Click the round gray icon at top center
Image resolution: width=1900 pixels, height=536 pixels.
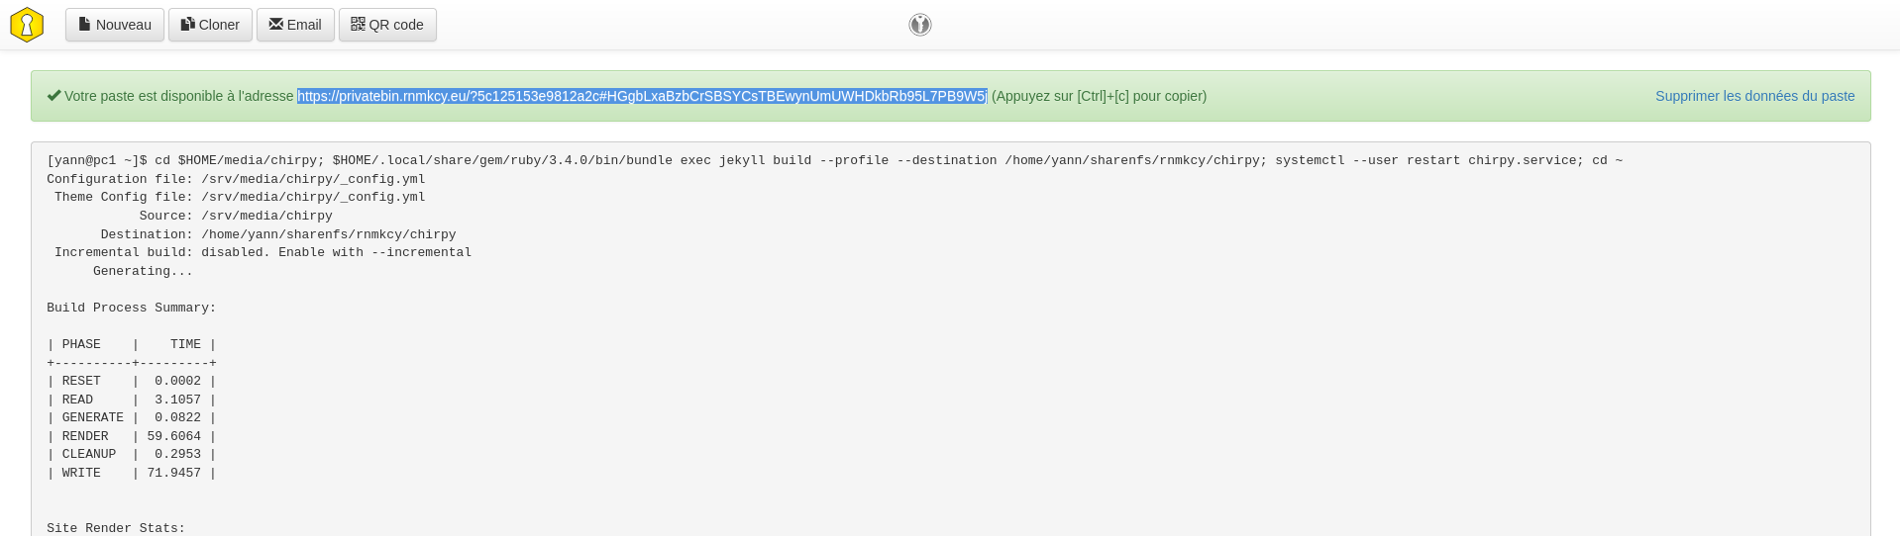pos(920,25)
